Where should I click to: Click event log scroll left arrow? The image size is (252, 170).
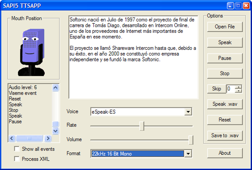point(12,138)
